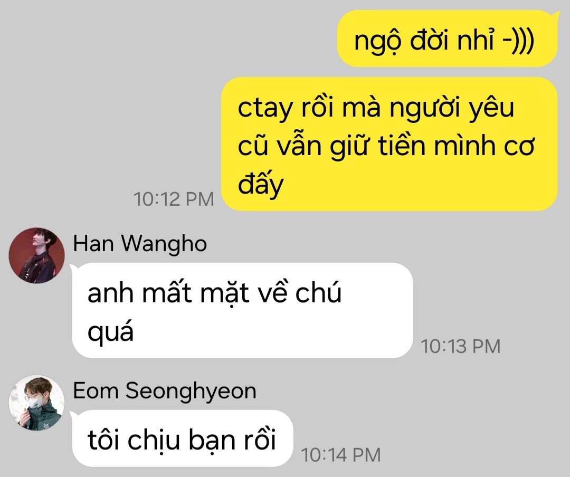The image size is (570, 477).
Task: Click the word "đấy" in the yellow message
Action: coord(261,184)
